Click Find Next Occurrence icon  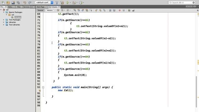(83, 10)
